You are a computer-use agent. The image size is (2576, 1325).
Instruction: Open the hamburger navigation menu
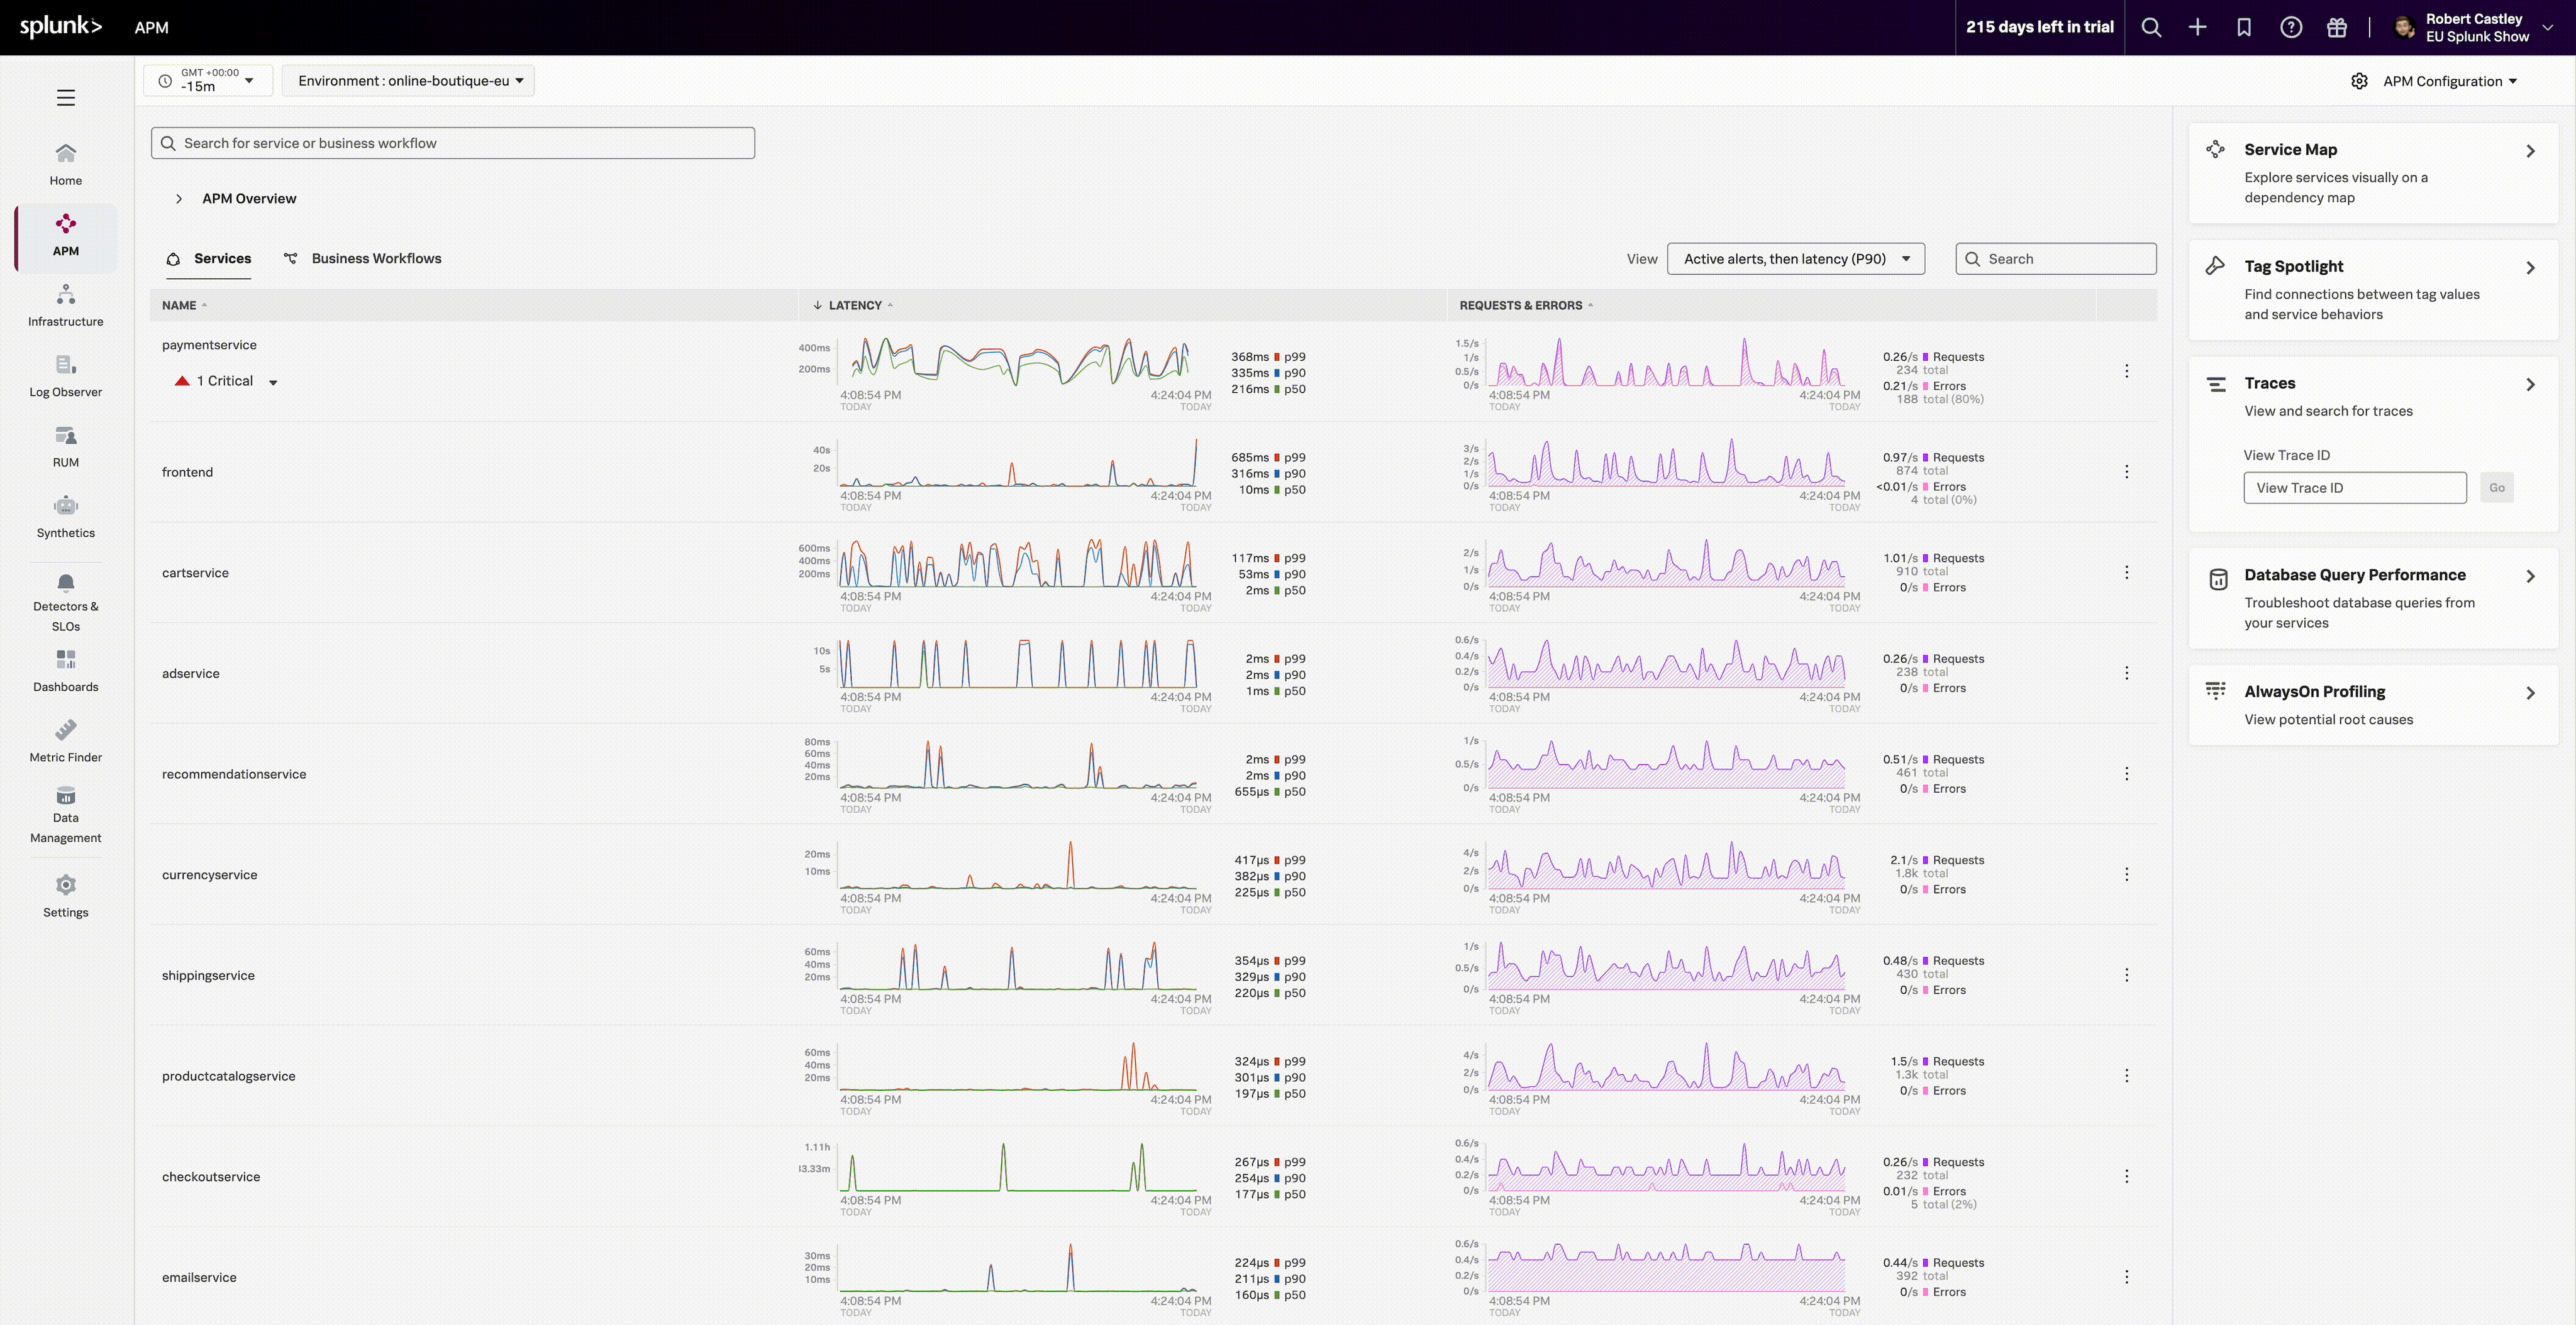click(x=66, y=98)
